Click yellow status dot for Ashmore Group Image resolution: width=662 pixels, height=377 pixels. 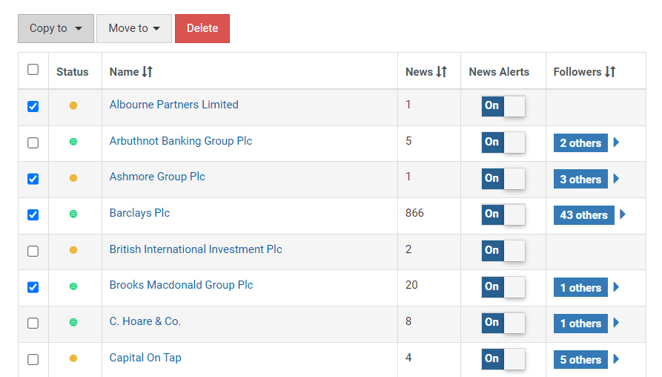click(x=73, y=178)
